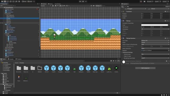Screen dimensions: 170x96
Task: Open Sorting Layer dropdown set to Sky
Action: click(x=155, y=54)
